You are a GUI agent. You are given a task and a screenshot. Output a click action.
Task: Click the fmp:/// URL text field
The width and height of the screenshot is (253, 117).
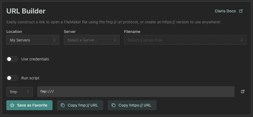point(136,92)
